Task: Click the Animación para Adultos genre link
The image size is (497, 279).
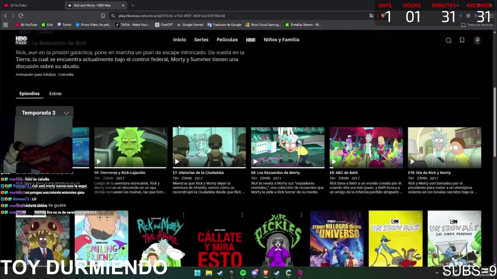Action: (36, 74)
